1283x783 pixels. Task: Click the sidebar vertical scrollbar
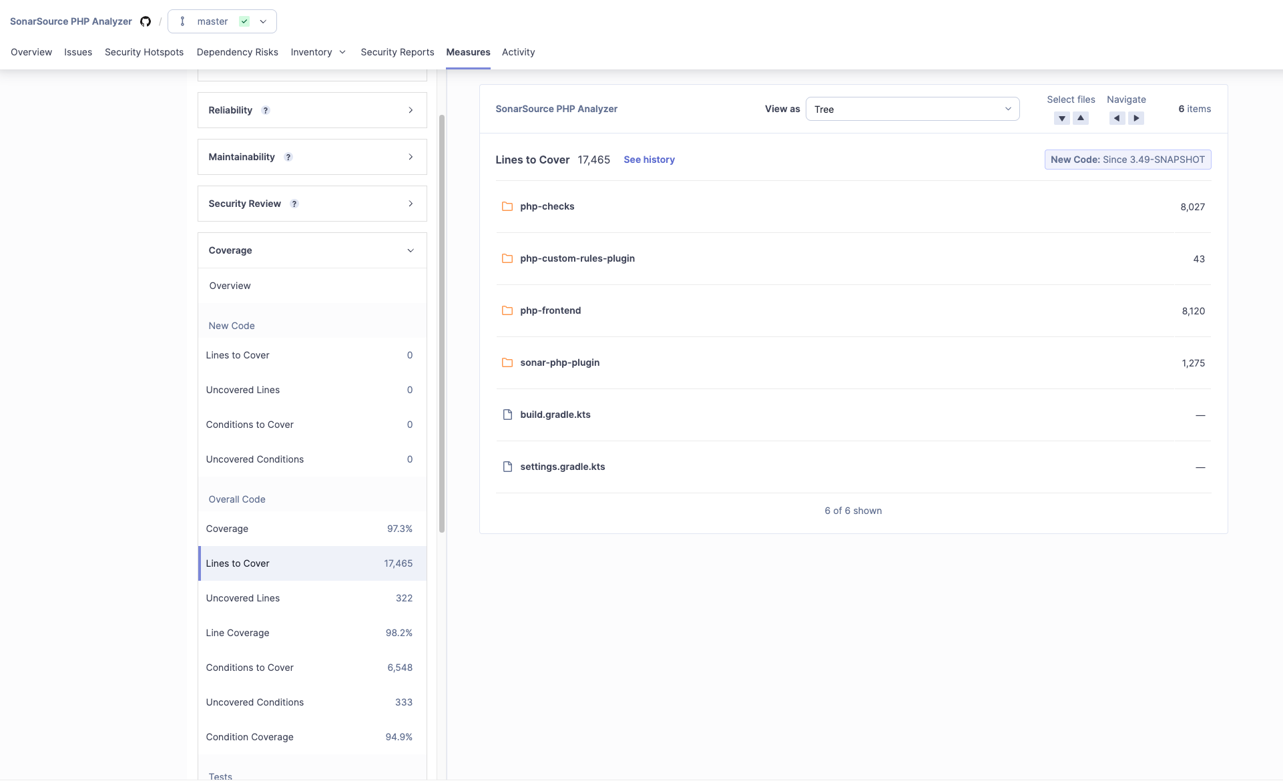(x=441, y=324)
